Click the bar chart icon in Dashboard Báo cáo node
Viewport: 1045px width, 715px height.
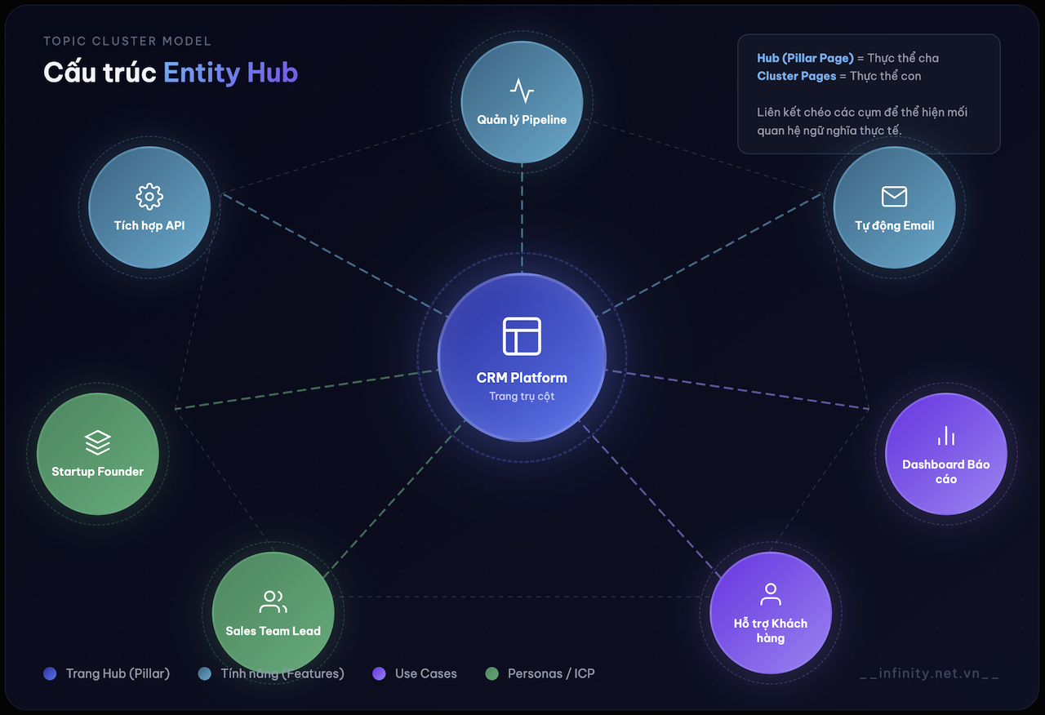point(946,436)
